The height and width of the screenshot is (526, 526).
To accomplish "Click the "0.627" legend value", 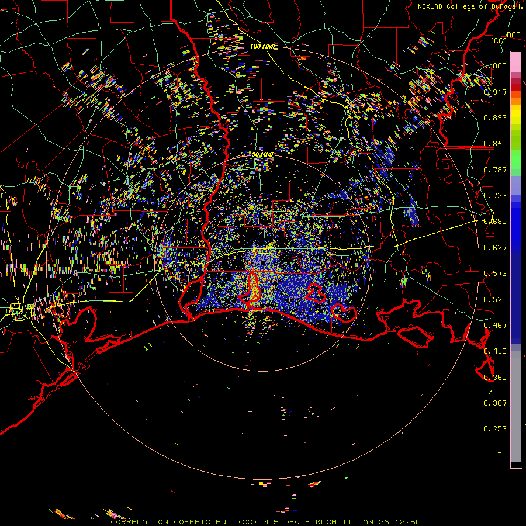I will 495,248.
